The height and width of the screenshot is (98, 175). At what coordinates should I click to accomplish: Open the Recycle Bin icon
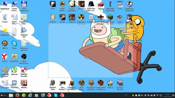(x=5, y=19)
